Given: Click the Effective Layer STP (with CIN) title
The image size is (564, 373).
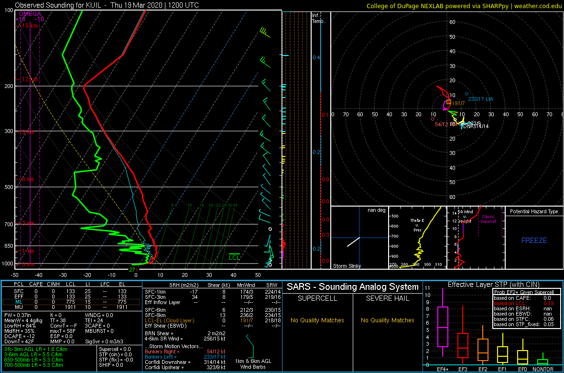Looking at the screenshot, I should coord(493,285).
